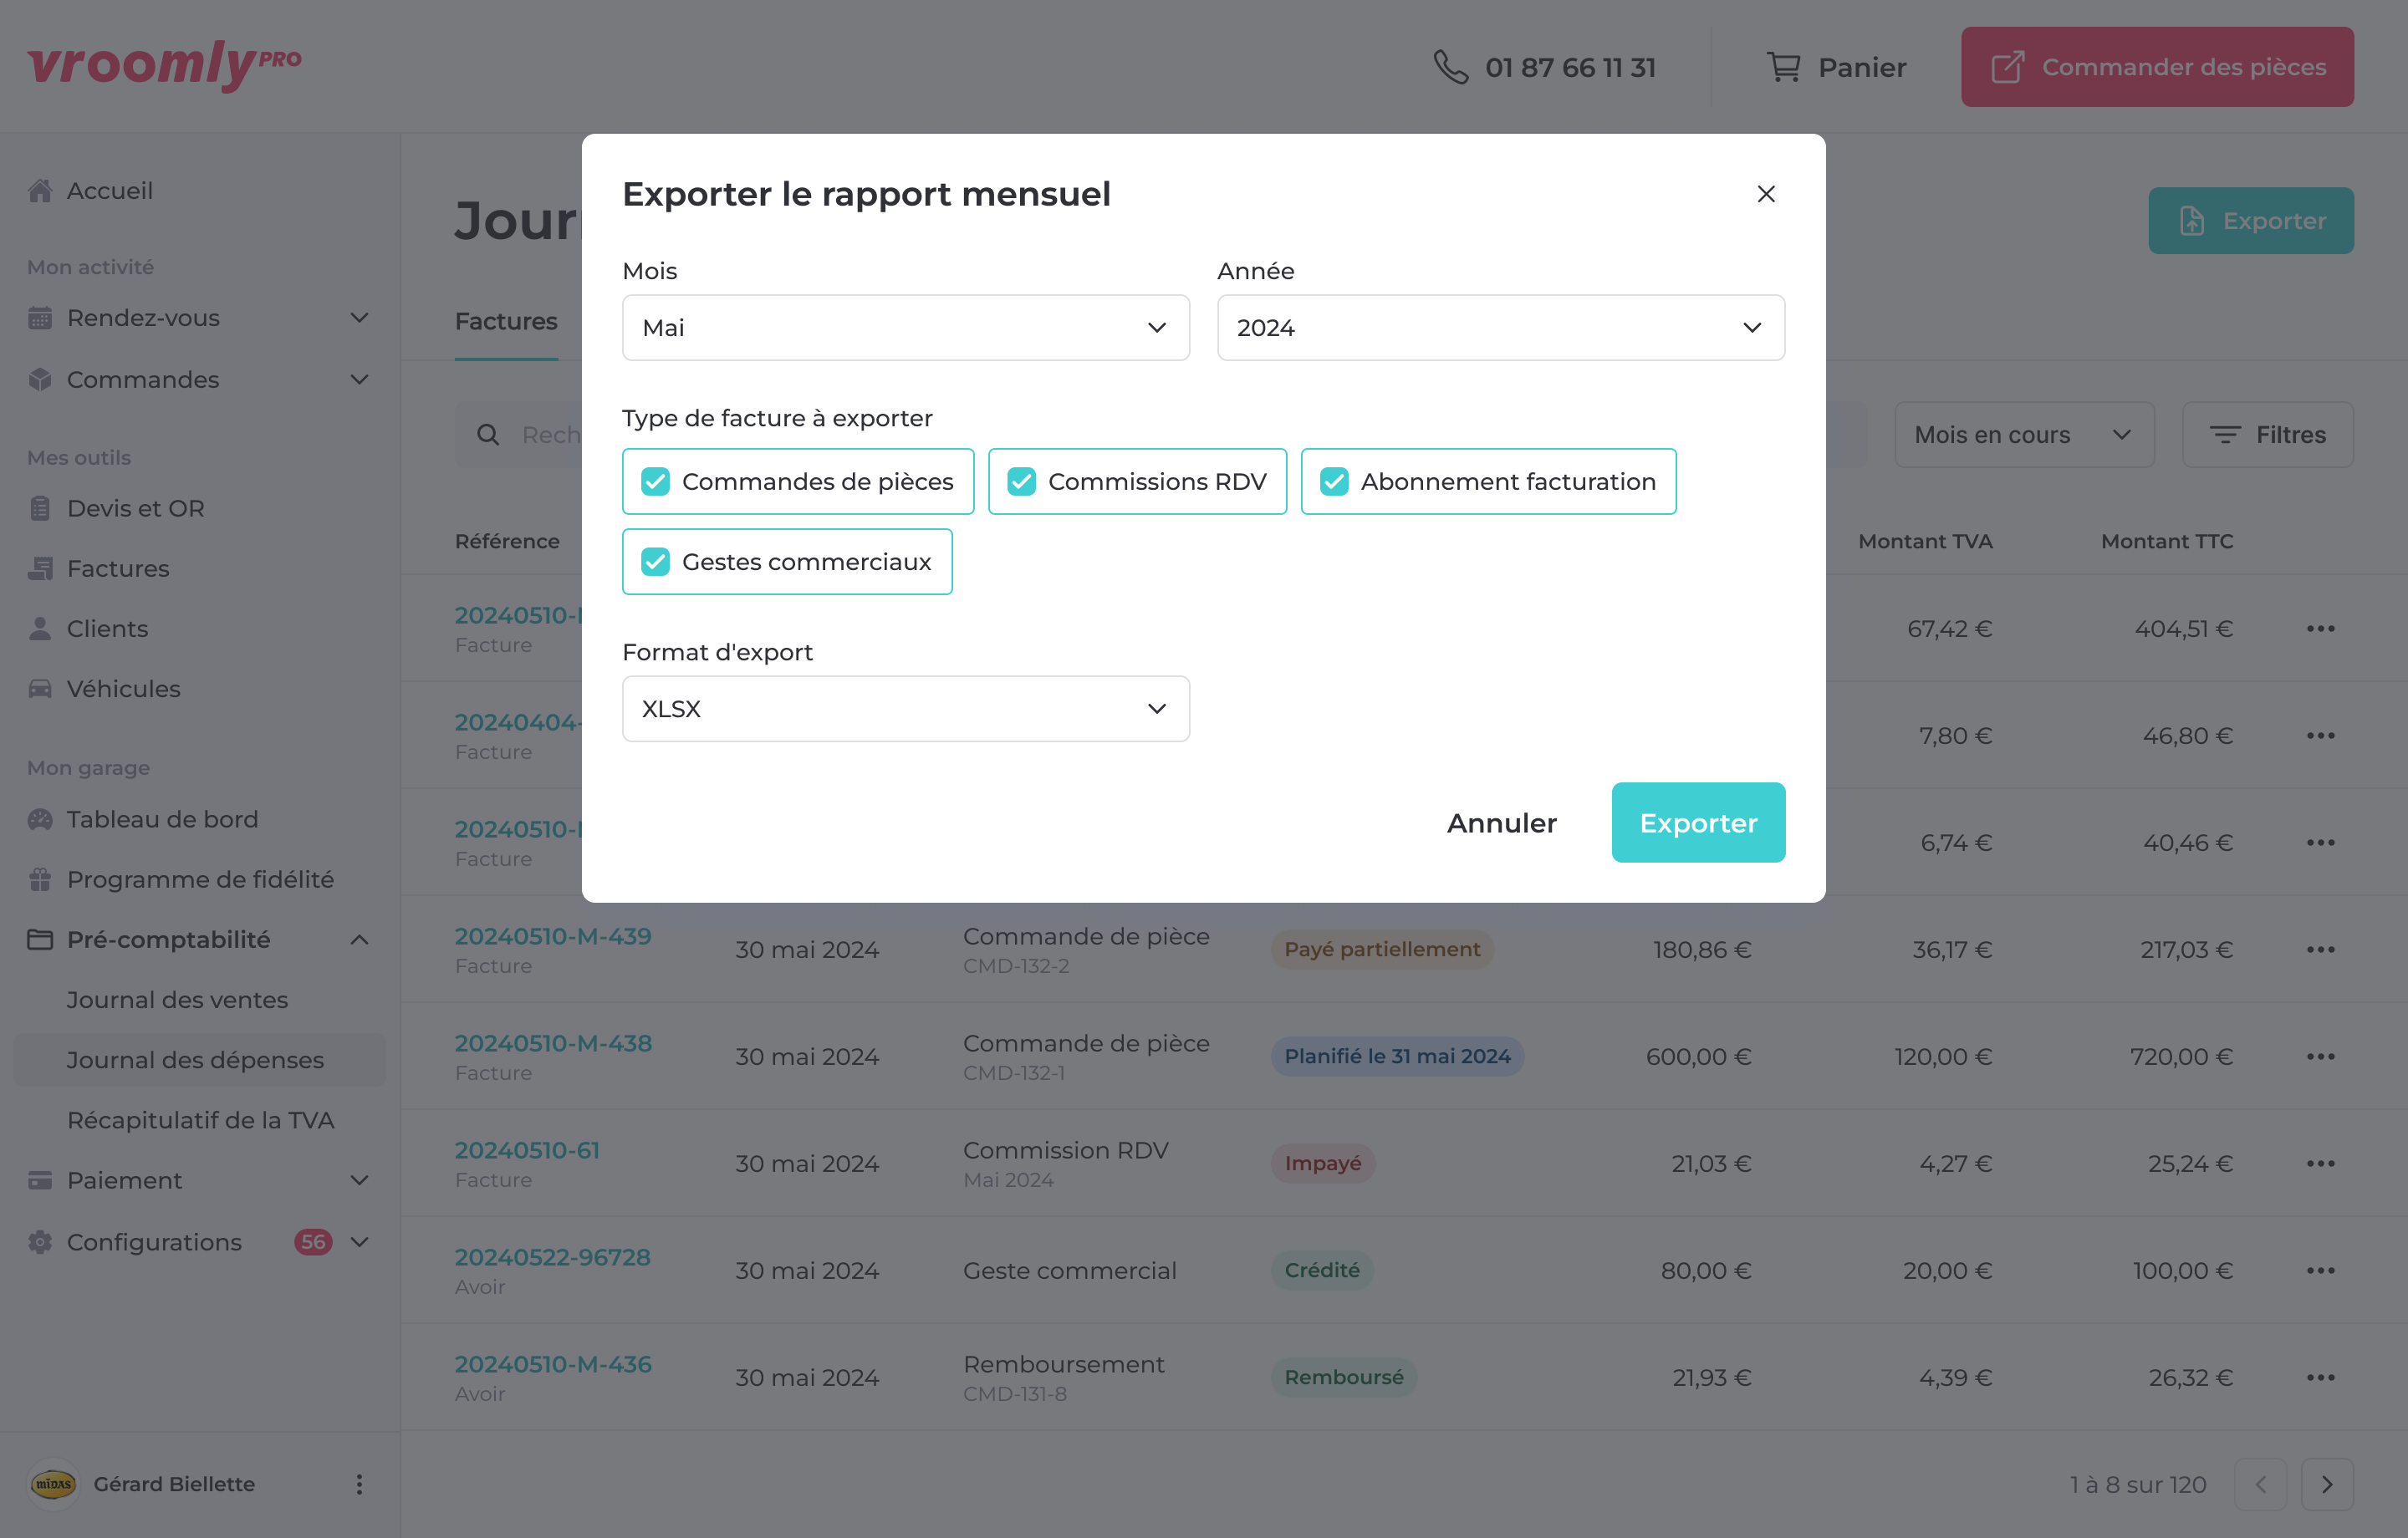The image size is (2408, 1538).
Task: Open credit note link 20240522-96728
Action: [553, 1258]
